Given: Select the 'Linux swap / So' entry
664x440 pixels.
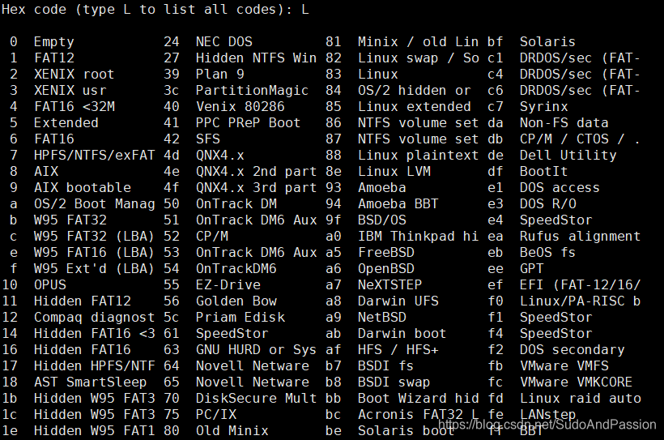Looking at the screenshot, I should (419, 58).
